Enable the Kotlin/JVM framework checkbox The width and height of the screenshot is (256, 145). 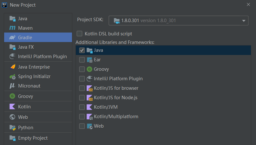pyautogui.click(x=82, y=107)
